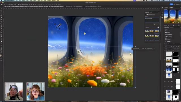Viewport: 181px width, 102px height.
Task: Click the Prompt text field in Properties
Action: [152, 20]
